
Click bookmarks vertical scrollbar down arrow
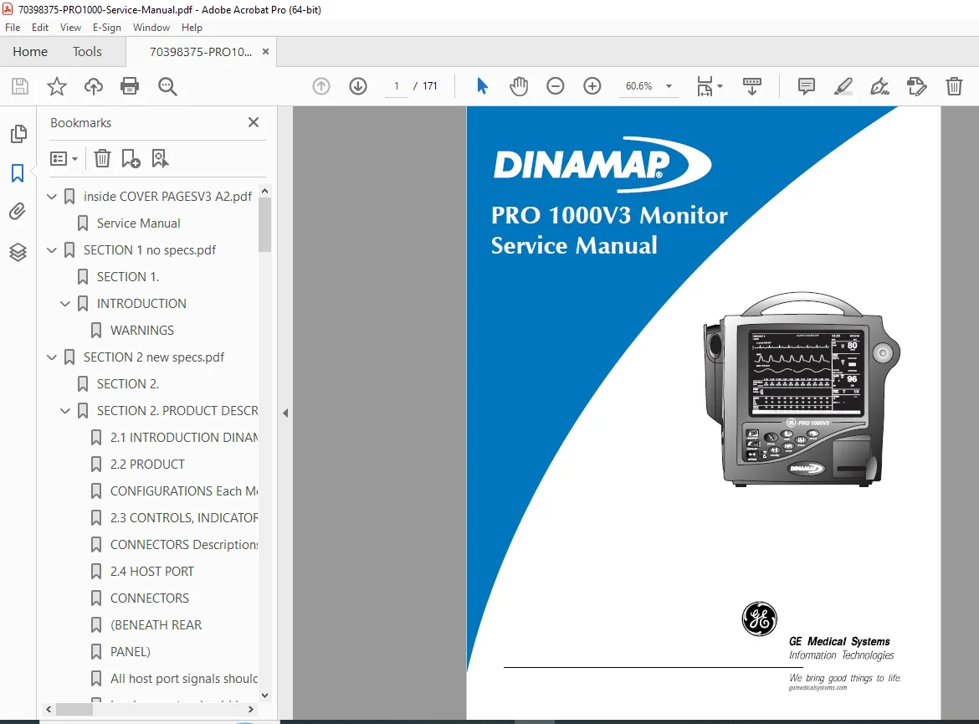tap(264, 696)
